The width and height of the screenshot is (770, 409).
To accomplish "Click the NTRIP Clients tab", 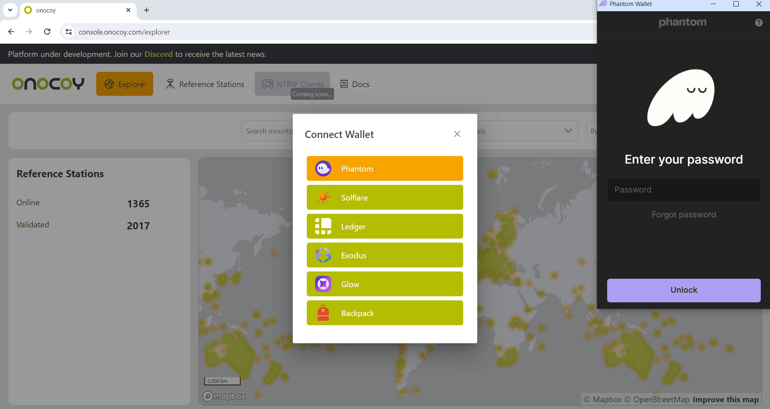I will point(292,84).
